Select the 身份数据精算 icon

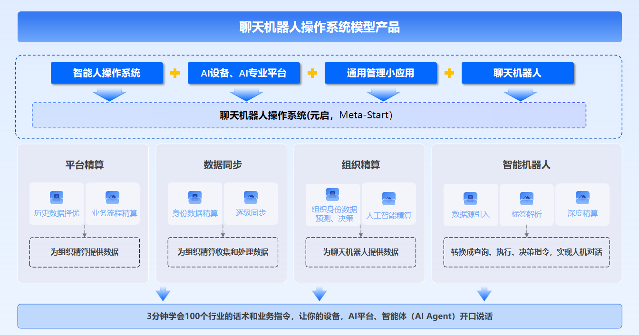[195, 198]
